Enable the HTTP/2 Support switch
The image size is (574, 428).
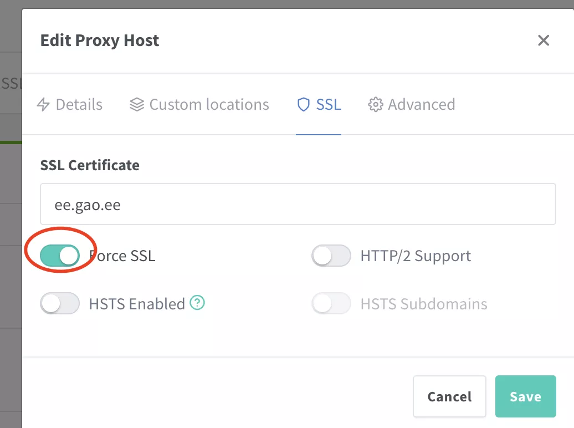331,256
